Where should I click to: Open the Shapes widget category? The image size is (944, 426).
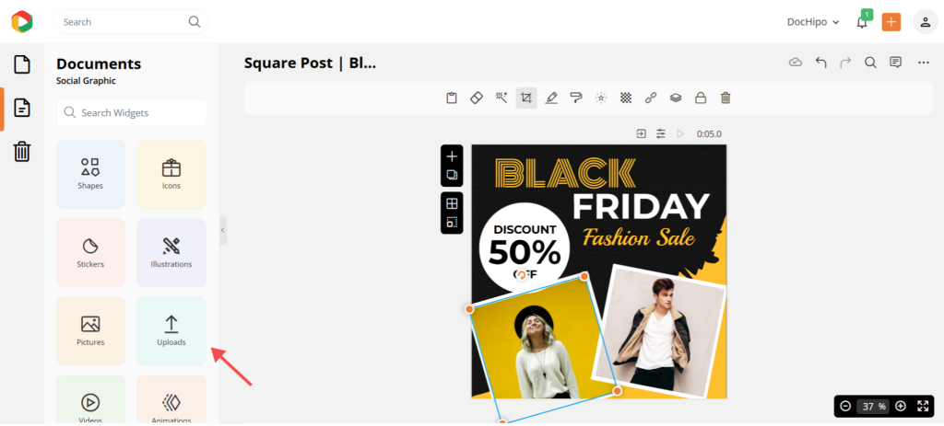(x=90, y=174)
